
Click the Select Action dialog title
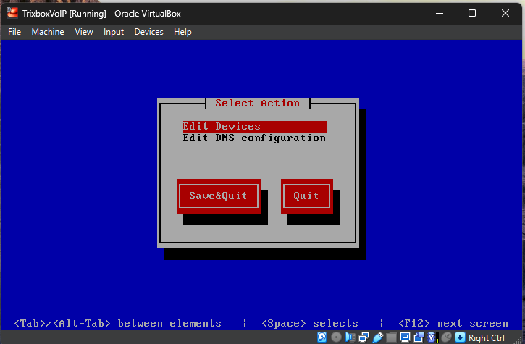click(257, 103)
